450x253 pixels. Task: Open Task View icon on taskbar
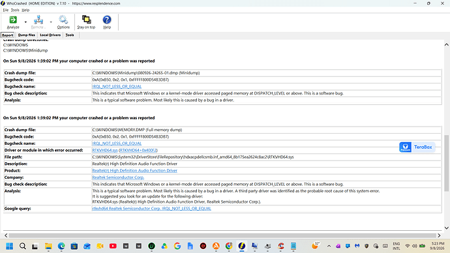pyautogui.click(x=35, y=246)
